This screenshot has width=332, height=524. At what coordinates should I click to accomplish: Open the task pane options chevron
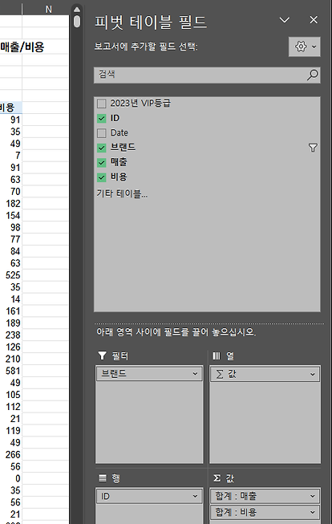point(284,20)
